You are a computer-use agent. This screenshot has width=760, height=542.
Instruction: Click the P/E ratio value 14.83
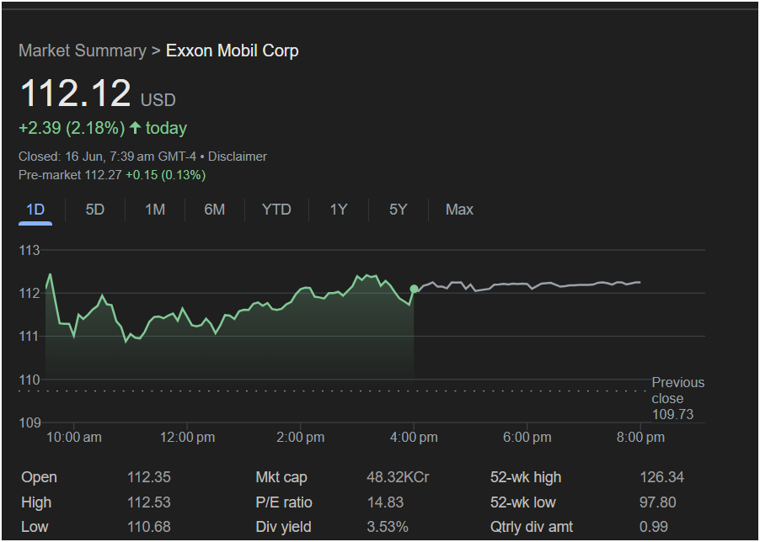[x=385, y=502]
